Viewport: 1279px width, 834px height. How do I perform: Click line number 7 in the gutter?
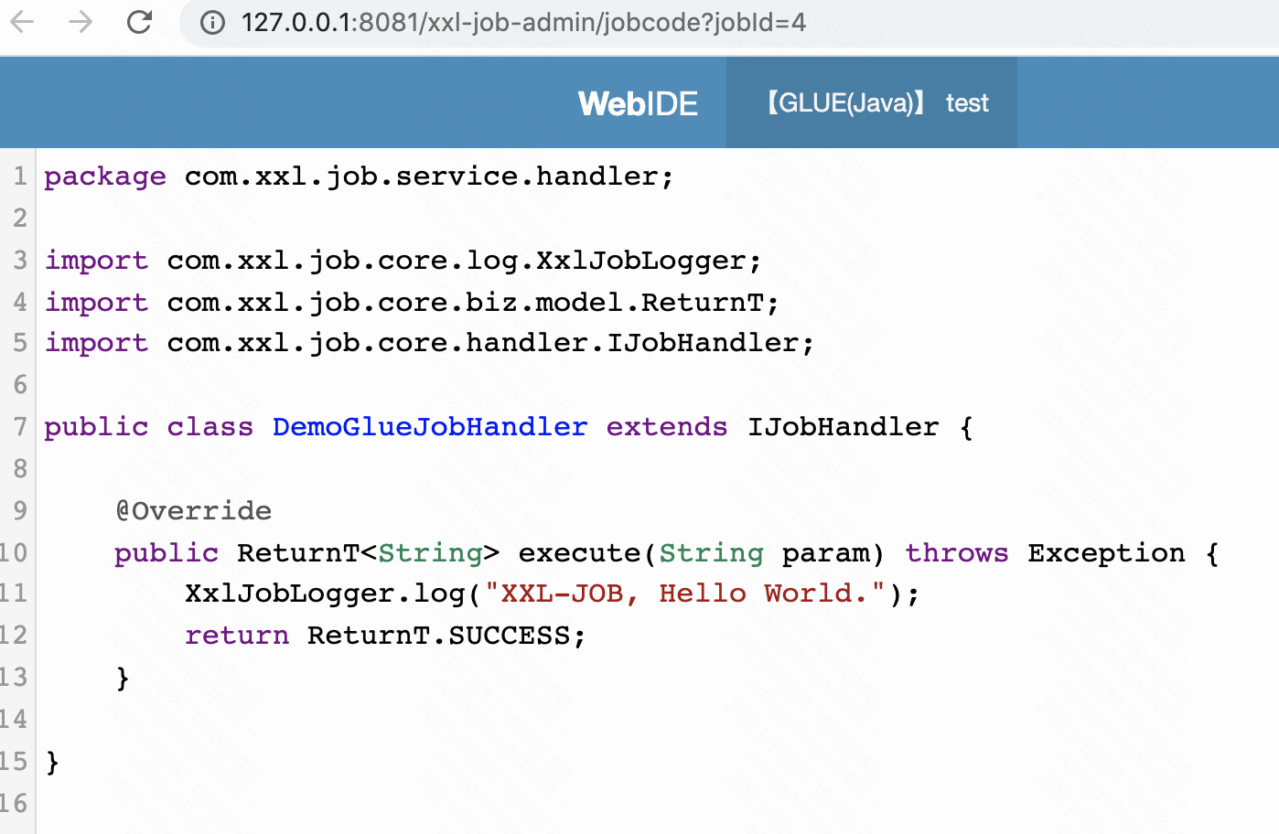[x=20, y=427]
